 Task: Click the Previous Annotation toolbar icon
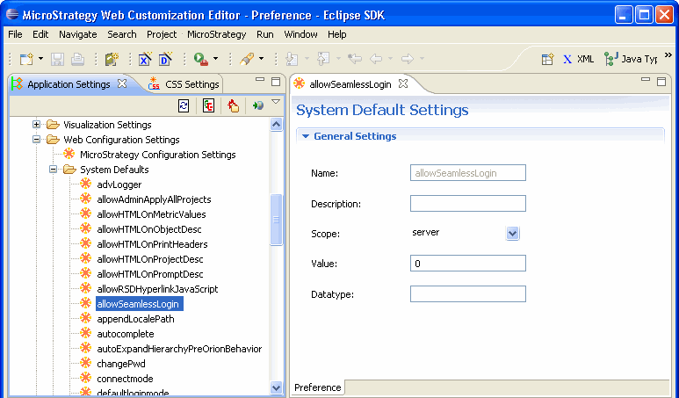pos(323,59)
